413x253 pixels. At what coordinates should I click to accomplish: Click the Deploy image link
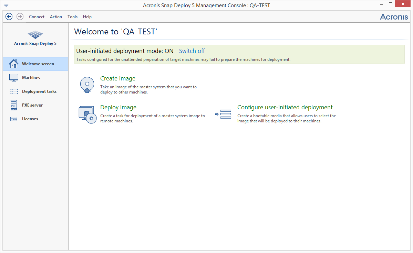[118, 107]
